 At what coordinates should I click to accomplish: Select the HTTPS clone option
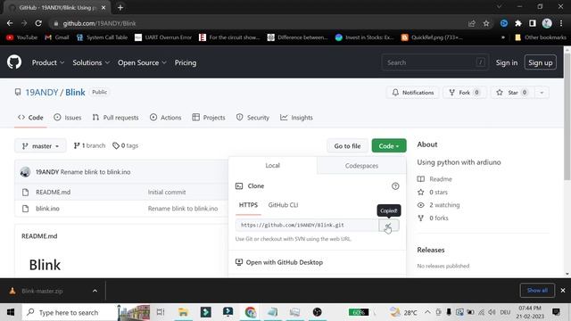click(x=248, y=205)
